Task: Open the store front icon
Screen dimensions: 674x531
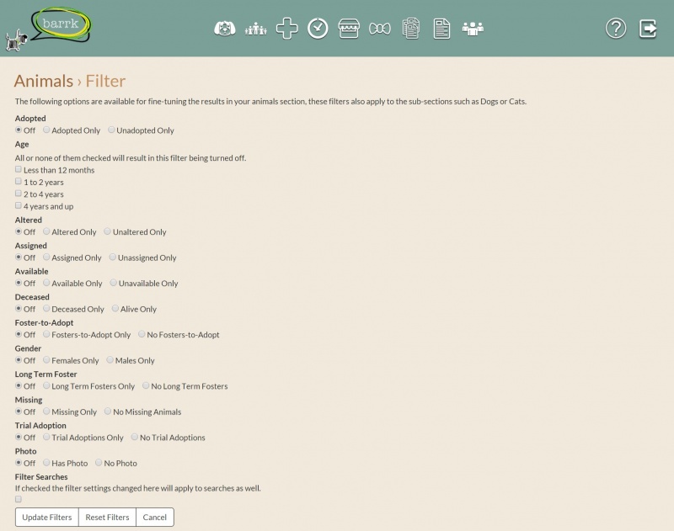Action: point(349,29)
